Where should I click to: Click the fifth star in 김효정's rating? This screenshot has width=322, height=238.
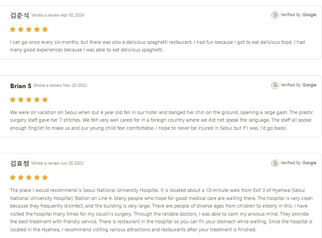(x=45, y=178)
